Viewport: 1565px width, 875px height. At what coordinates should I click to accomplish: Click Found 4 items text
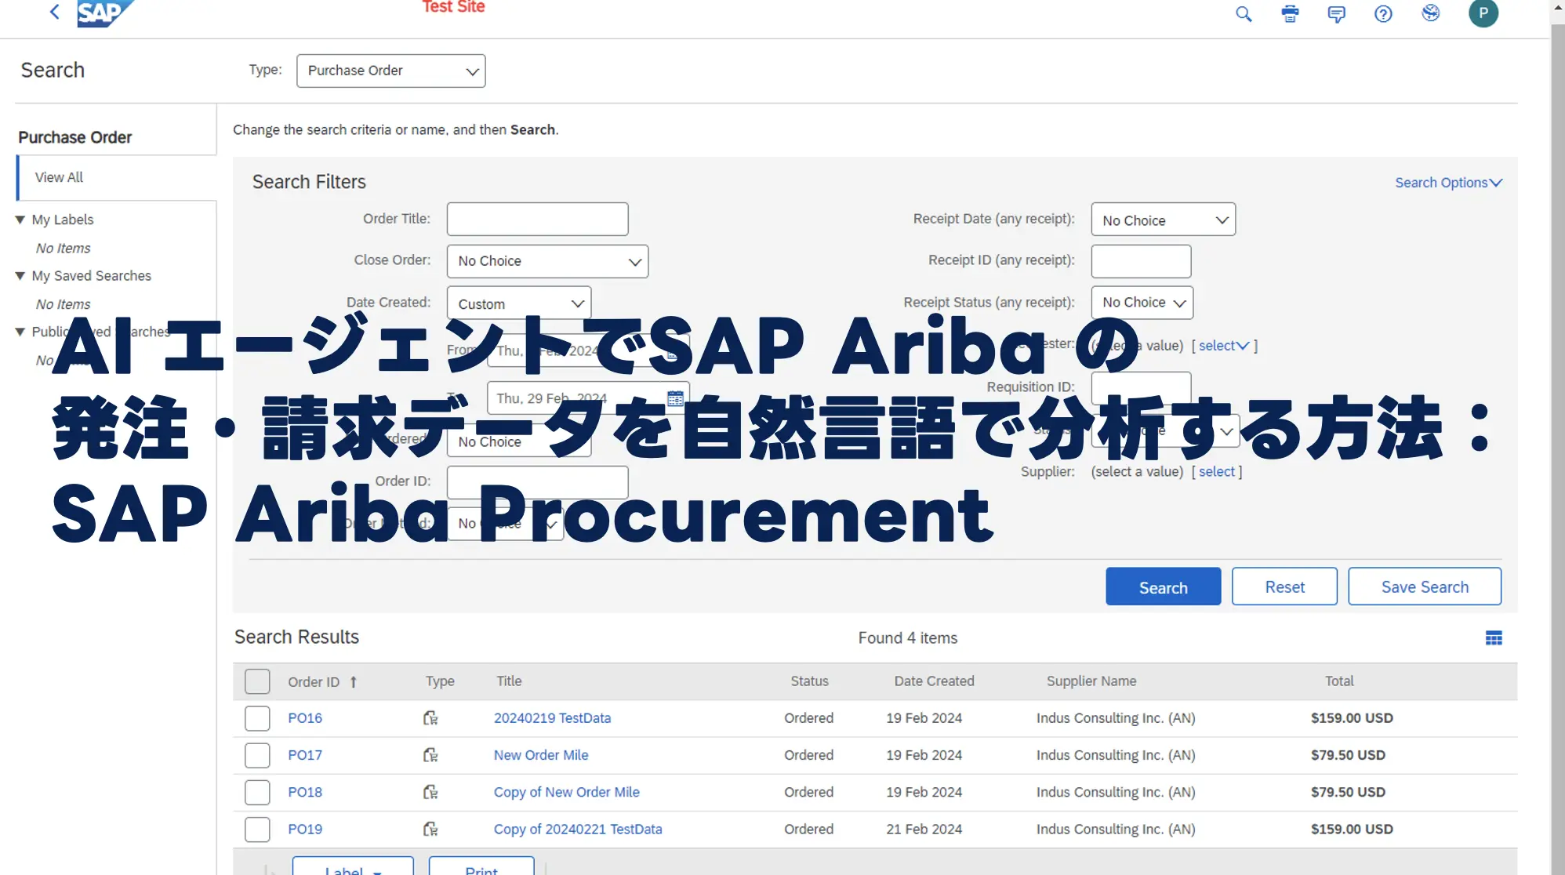[x=907, y=638]
